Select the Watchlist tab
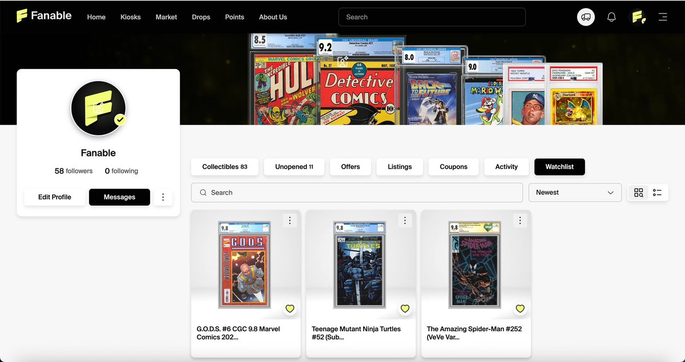The image size is (685, 362). pos(559,167)
